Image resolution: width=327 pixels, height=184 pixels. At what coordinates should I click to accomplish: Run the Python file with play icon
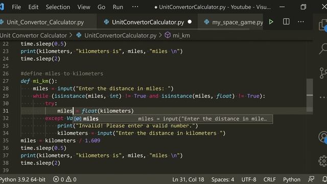pos(271,21)
